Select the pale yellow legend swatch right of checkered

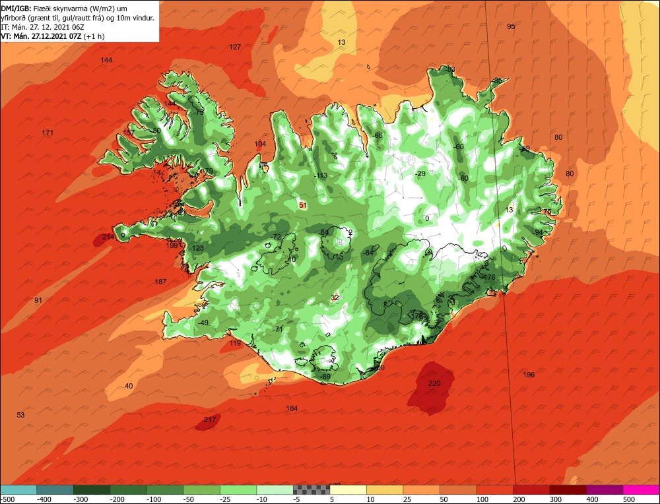click(348, 489)
